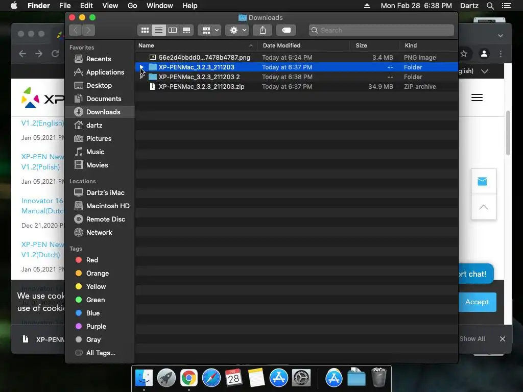Launch Safari from the Dock
Image resolution: width=523 pixels, height=392 pixels.
pos(211,378)
